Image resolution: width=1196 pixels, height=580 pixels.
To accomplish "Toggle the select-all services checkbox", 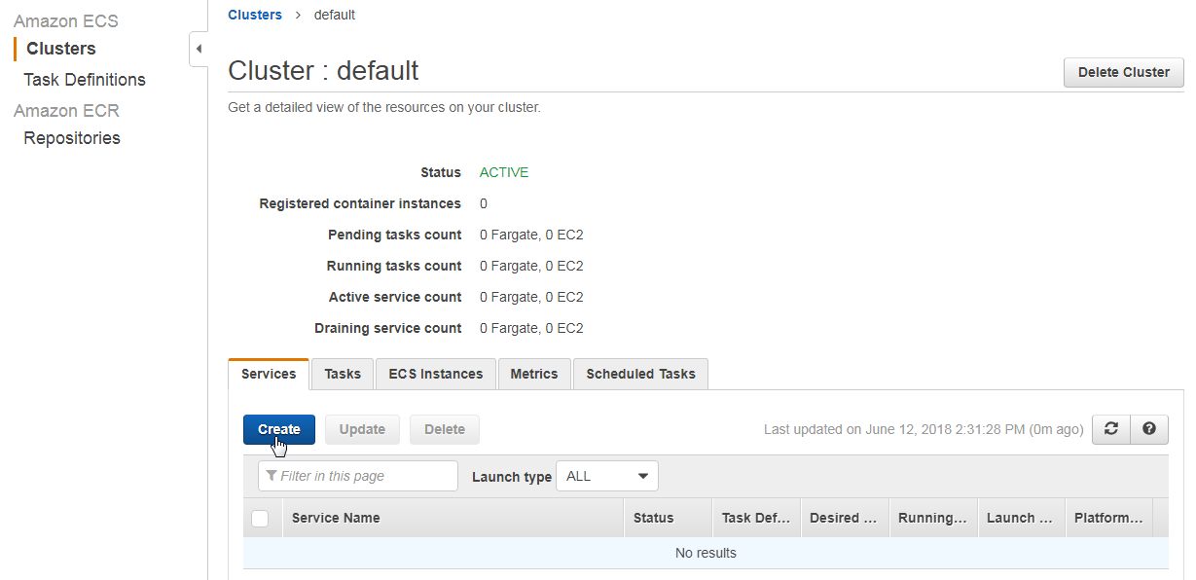I will tap(260, 519).
